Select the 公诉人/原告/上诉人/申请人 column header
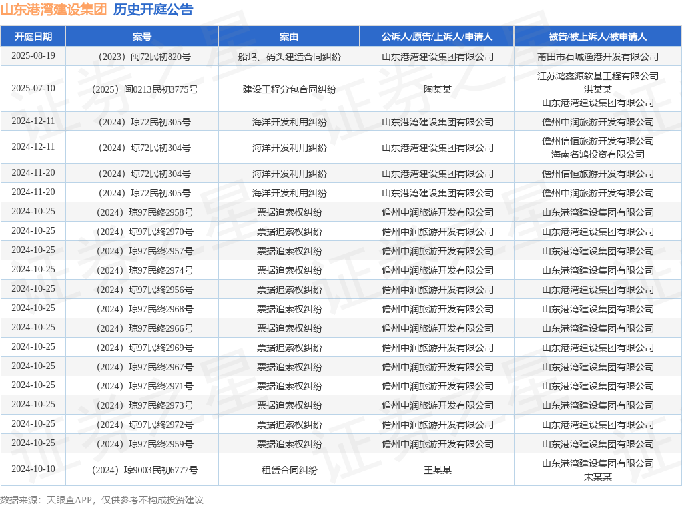682x506 pixels. coord(437,37)
